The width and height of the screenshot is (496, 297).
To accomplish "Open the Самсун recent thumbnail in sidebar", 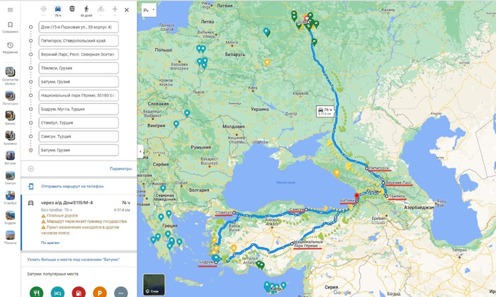I will coord(10,175).
